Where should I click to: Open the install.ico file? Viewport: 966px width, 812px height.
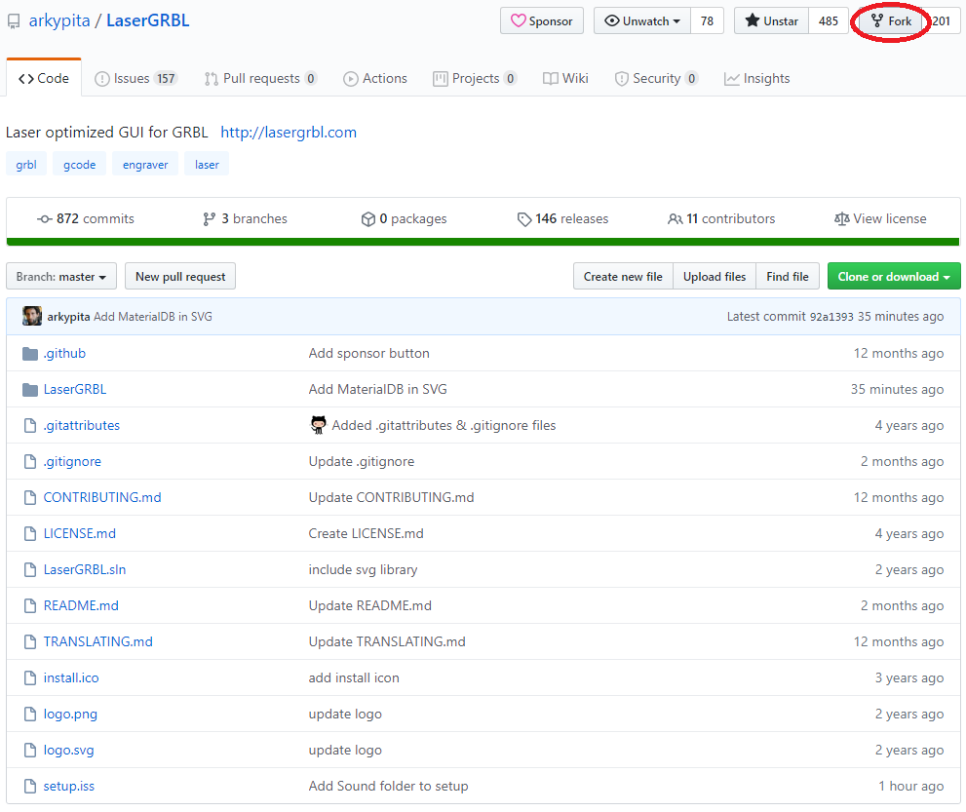pos(71,677)
